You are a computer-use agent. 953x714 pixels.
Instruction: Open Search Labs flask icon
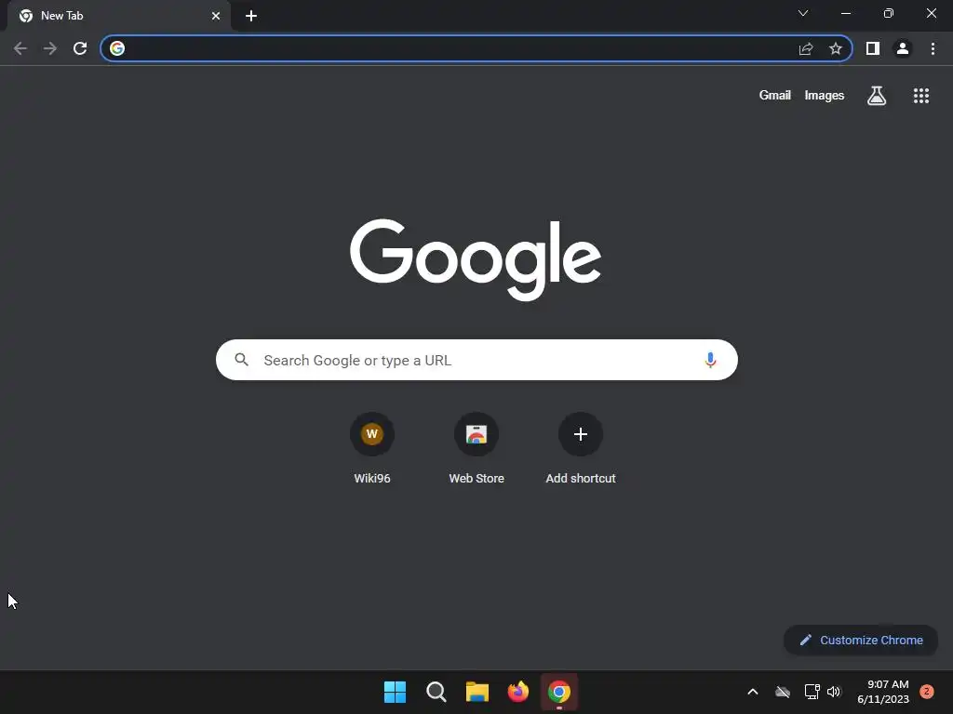click(877, 96)
